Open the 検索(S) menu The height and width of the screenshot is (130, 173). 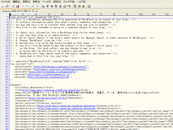(36, 2)
